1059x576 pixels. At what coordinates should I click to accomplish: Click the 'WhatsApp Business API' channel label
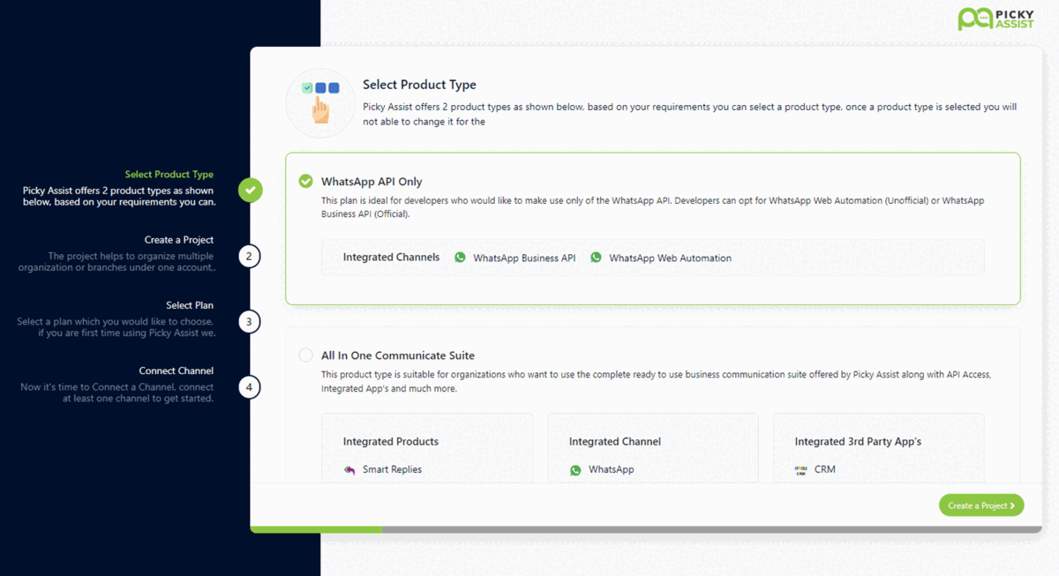tap(524, 258)
